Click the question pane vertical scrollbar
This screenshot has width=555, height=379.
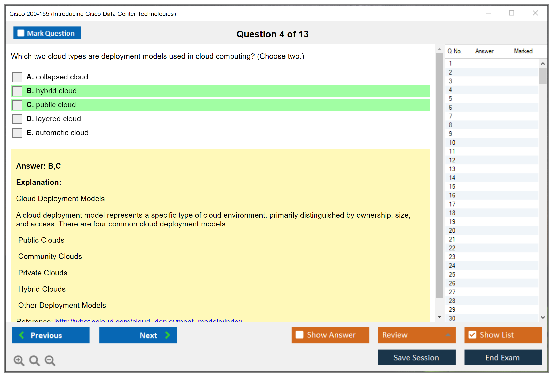pyautogui.click(x=439, y=175)
